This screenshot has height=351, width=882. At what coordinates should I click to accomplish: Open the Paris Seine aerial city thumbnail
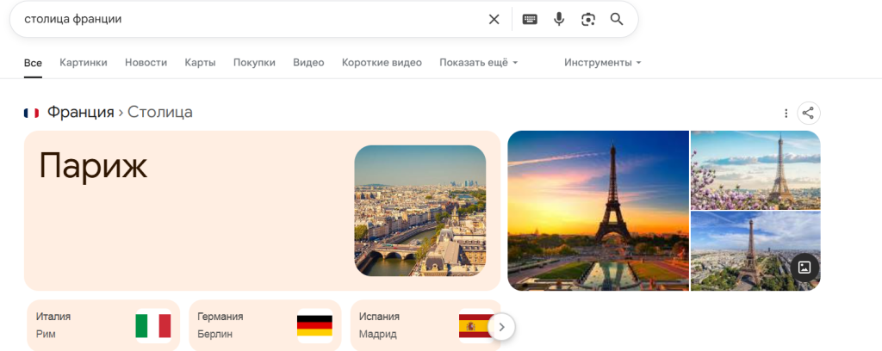[420, 211]
